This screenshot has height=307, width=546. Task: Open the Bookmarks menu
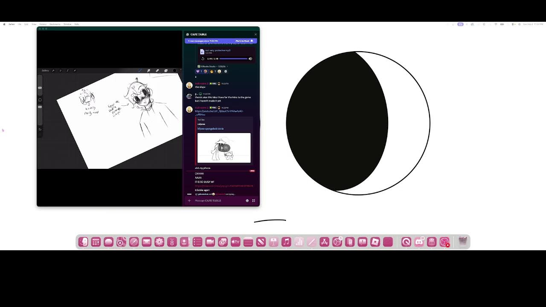click(55, 24)
